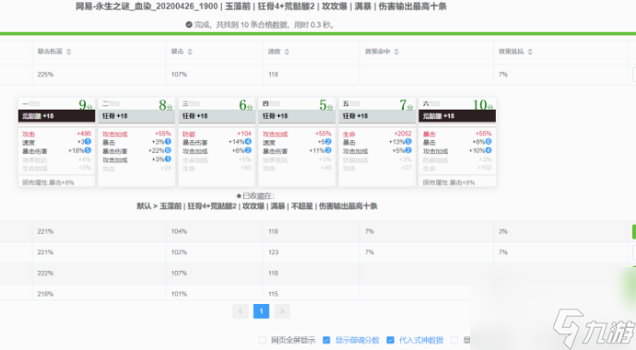Click 生命 +2052 main stat on slot five

pos(377,134)
